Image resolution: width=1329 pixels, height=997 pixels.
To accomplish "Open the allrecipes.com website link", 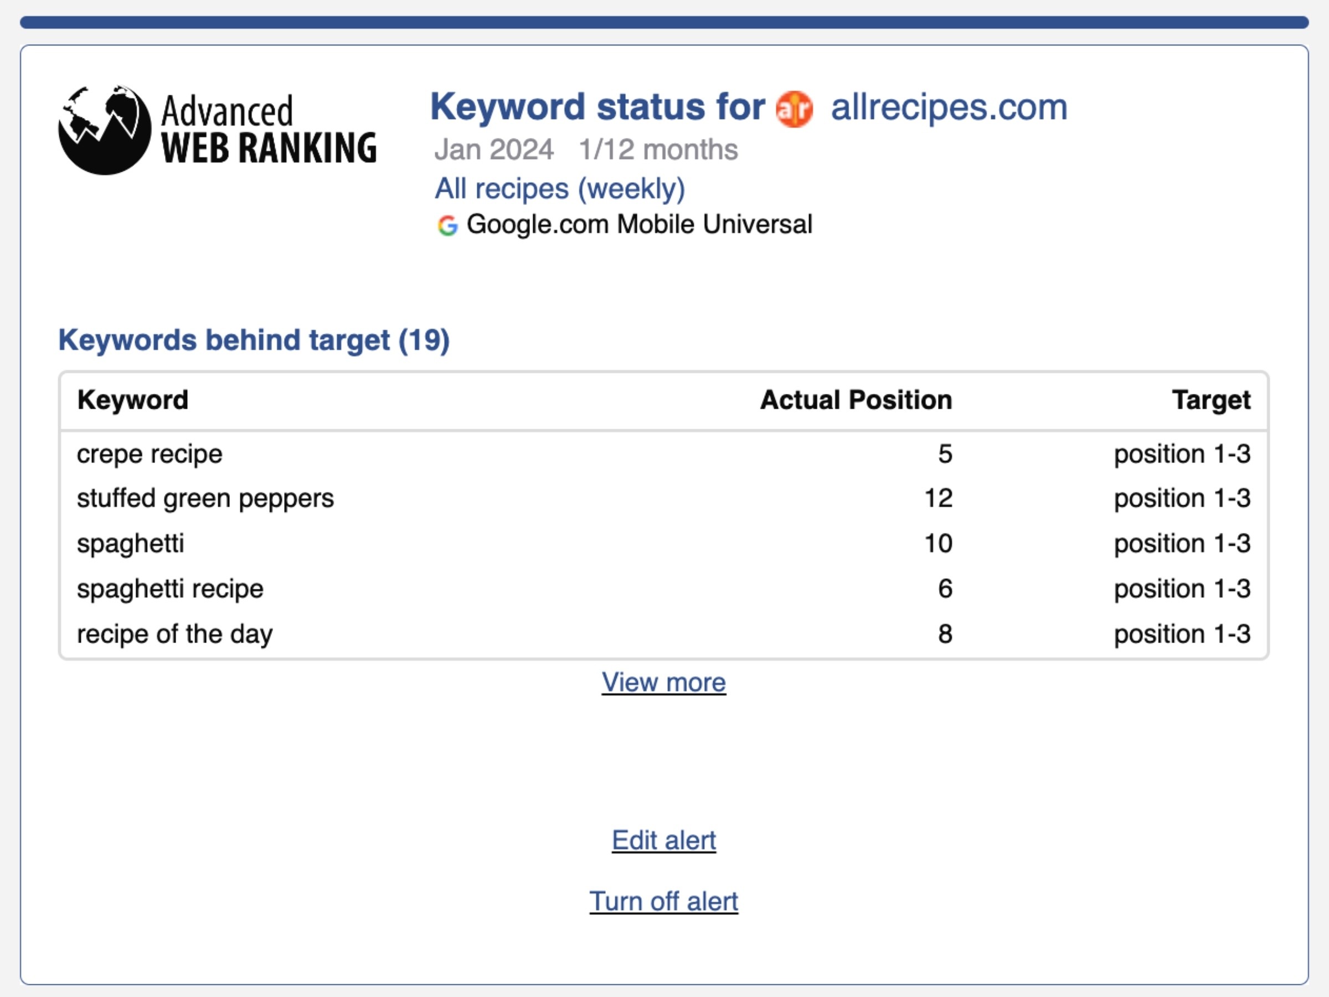I will point(949,107).
